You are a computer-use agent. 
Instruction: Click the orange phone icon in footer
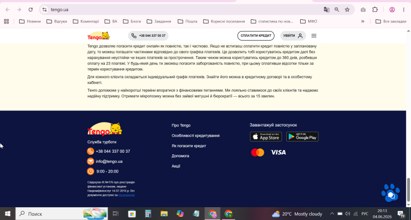click(x=90, y=151)
